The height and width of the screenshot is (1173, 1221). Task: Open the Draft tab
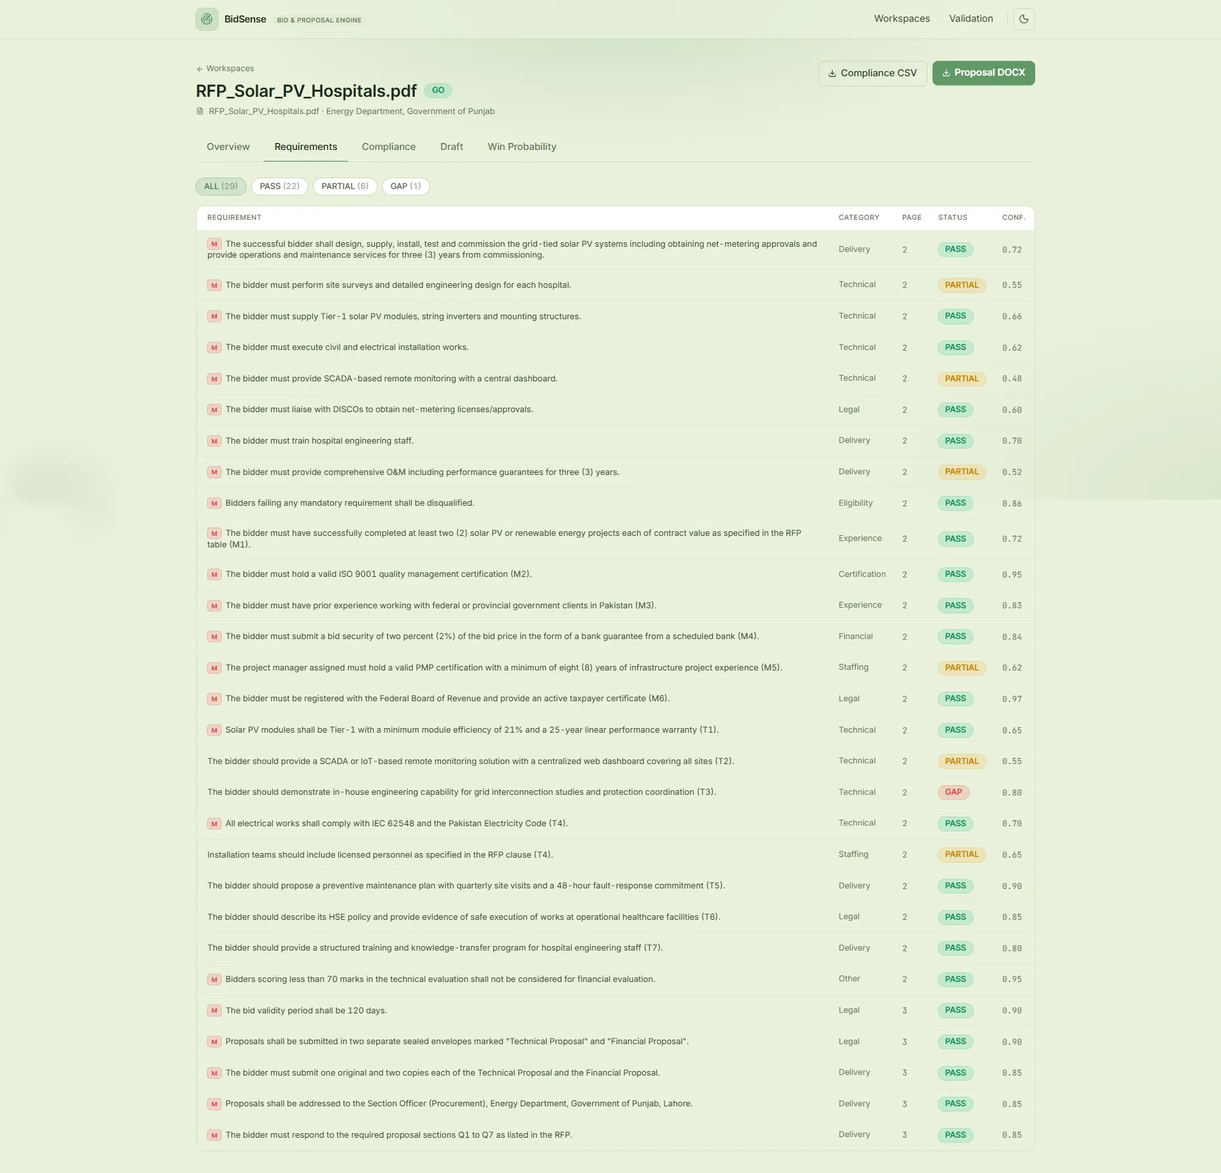pyautogui.click(x=451, y=147)
